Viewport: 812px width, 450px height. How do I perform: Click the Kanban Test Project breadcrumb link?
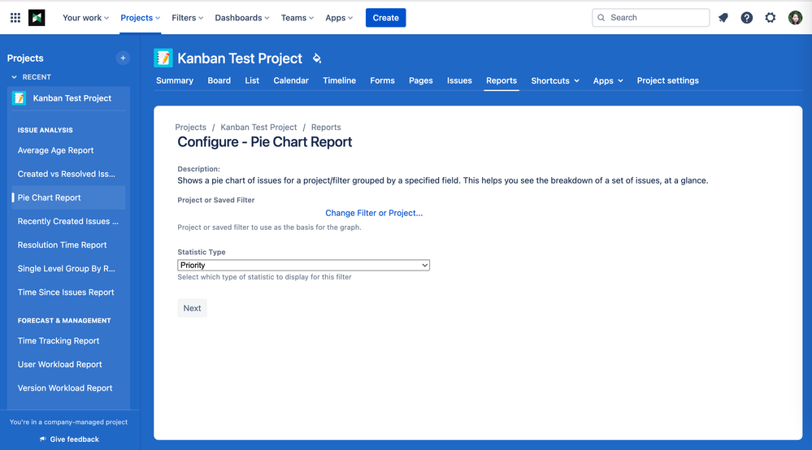tap(258, 128)
